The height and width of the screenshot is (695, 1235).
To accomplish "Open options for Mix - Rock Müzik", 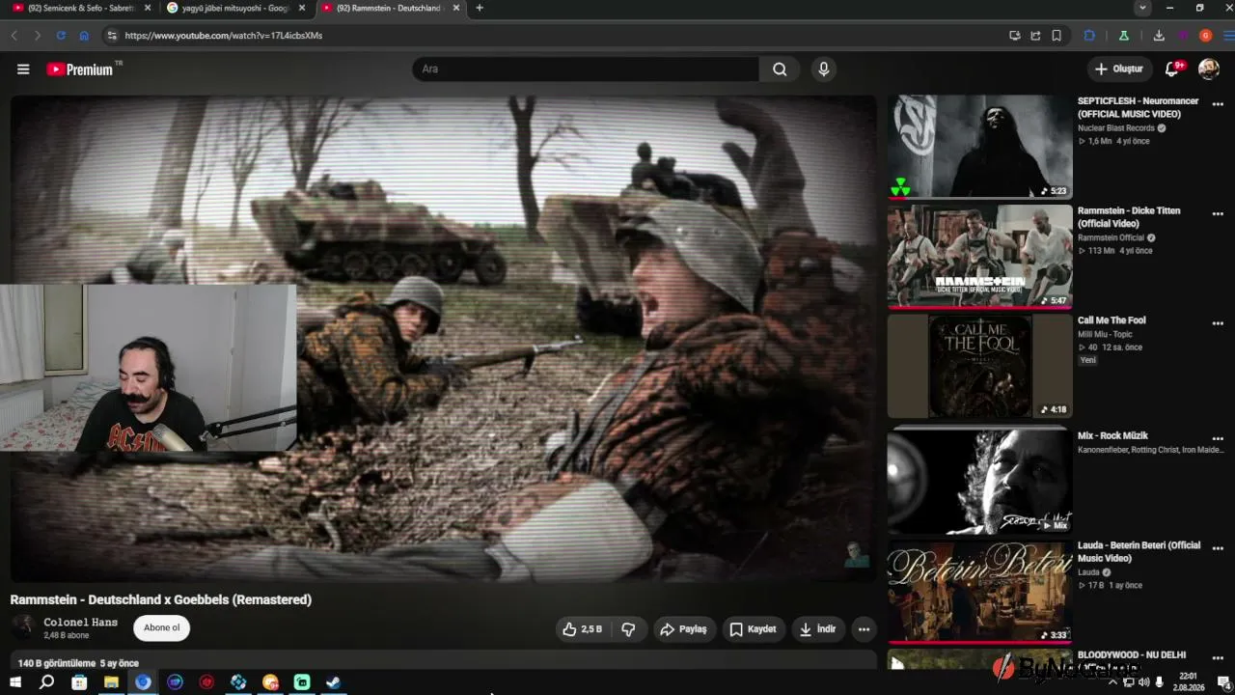I will [1218, 439].
